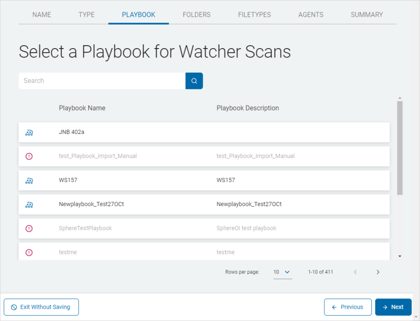Open the SUMMARY tab

[x=367, y=15]
